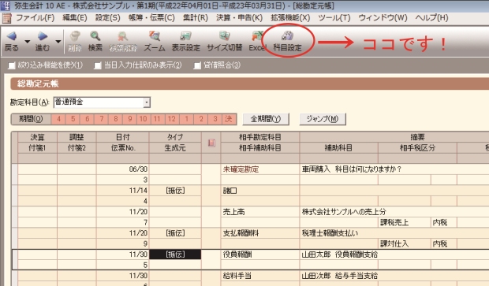The height and width of the screenshot is (286, 489).
Task: Select month 8 in period bar
Action: pyautogui.click(x=116, y=119)
